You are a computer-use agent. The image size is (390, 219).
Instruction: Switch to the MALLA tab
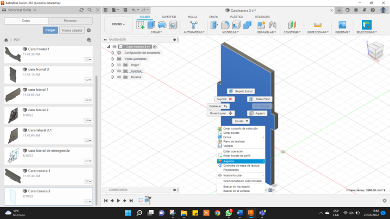coord(192,17)
